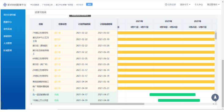
Task: Click the rocket back-to-top button
Action: 215,97
